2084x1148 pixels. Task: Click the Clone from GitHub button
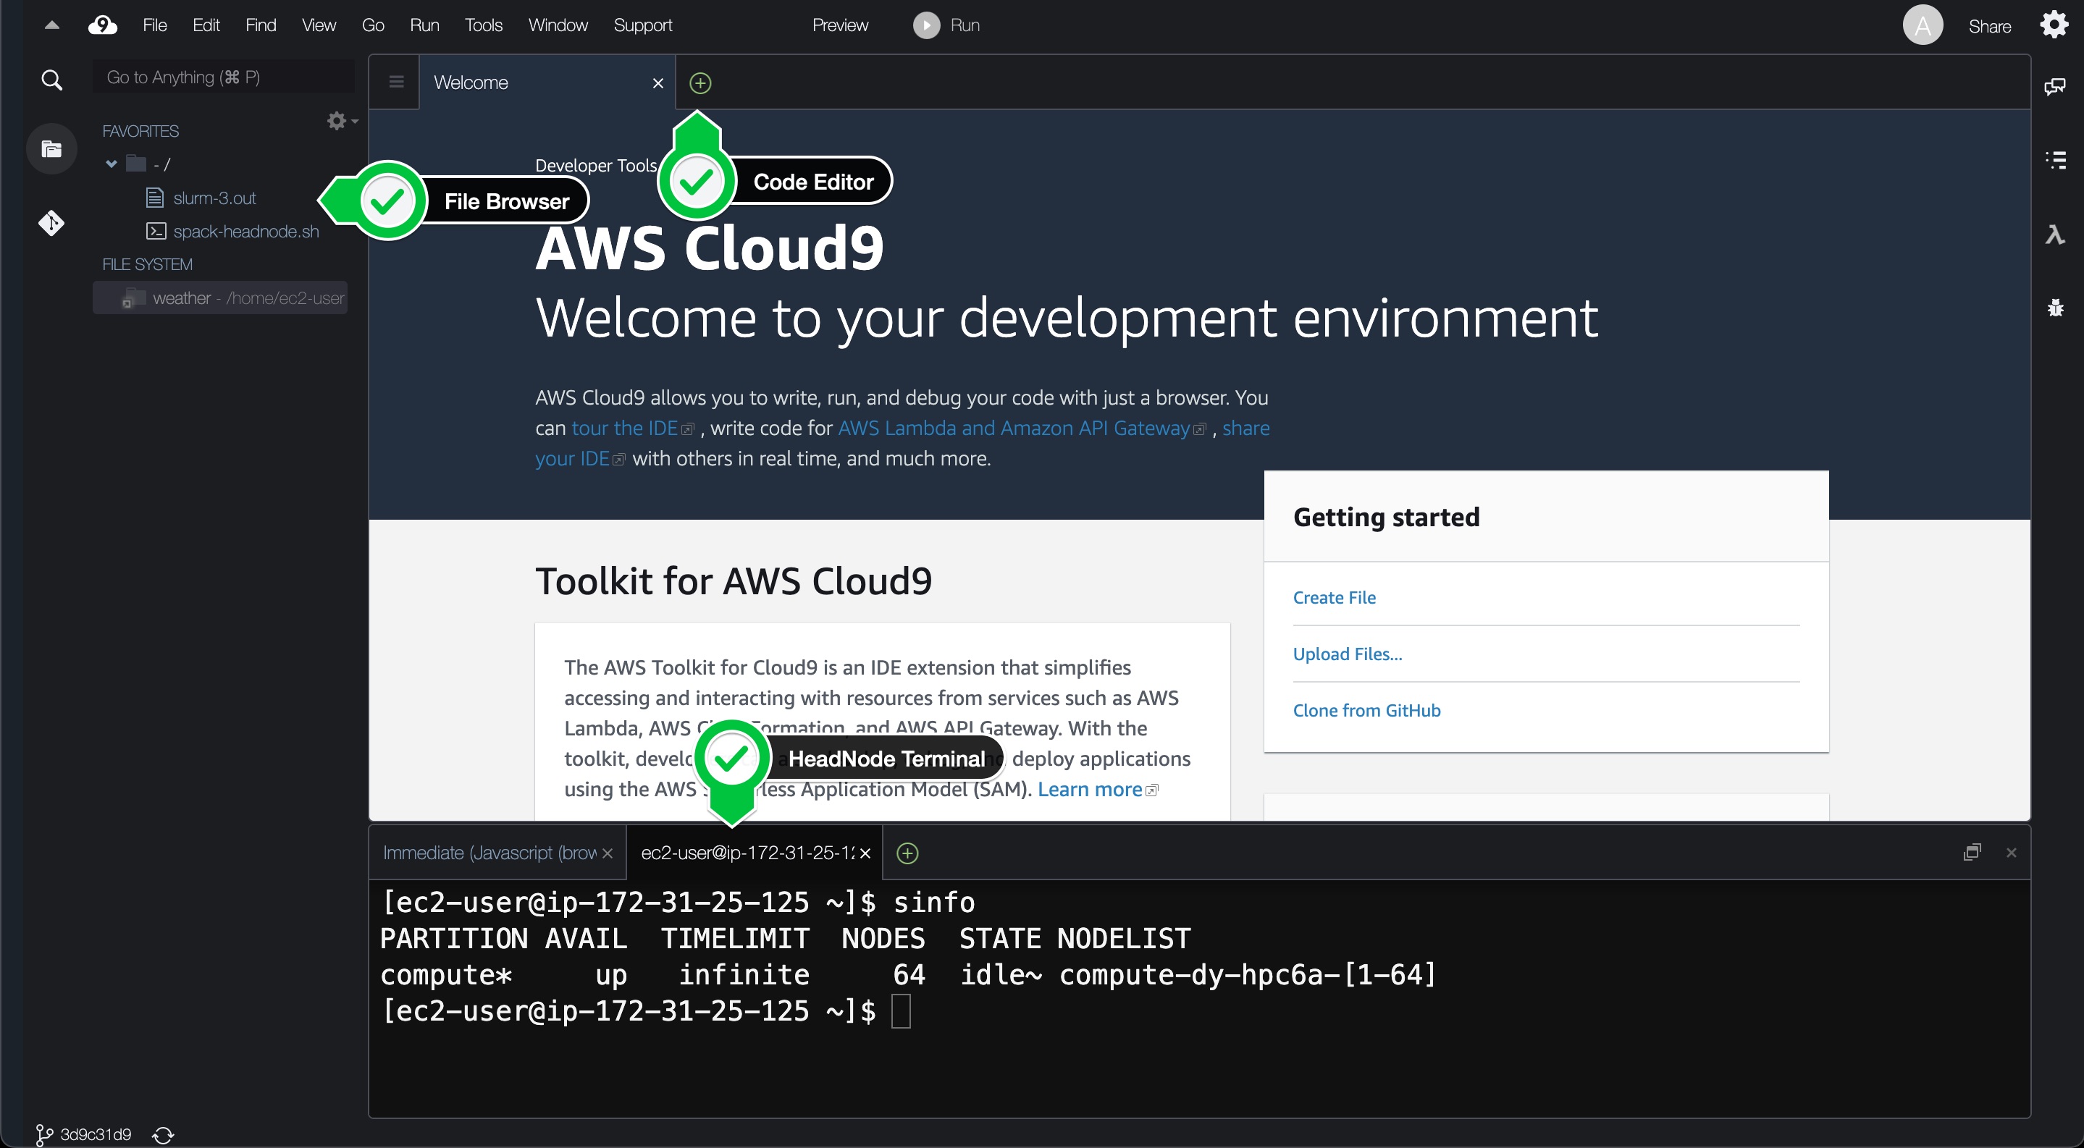click(x=1366, y=710)
